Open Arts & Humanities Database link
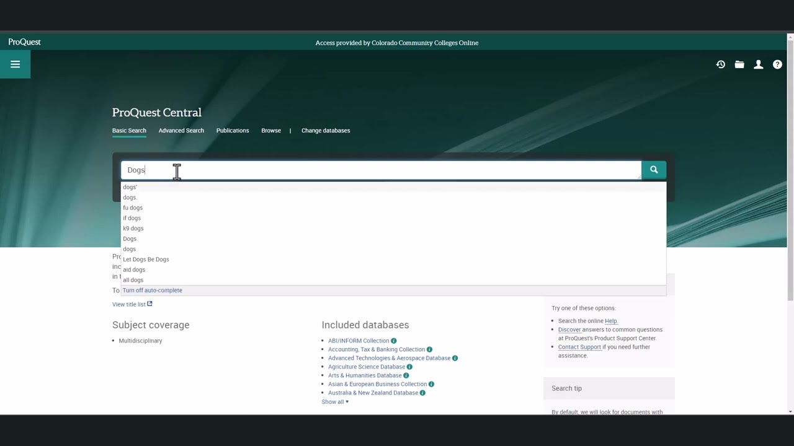 point(365,375)
